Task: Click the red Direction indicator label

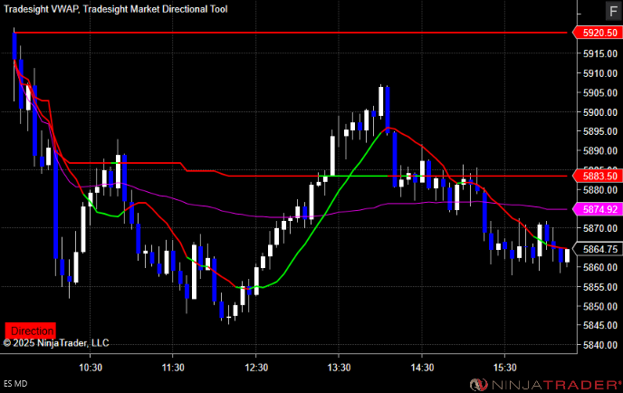Action: (30, 331)
